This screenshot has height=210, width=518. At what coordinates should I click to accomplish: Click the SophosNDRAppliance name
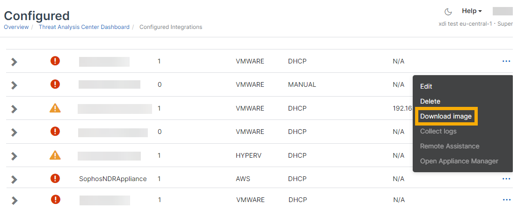[113, 179]
